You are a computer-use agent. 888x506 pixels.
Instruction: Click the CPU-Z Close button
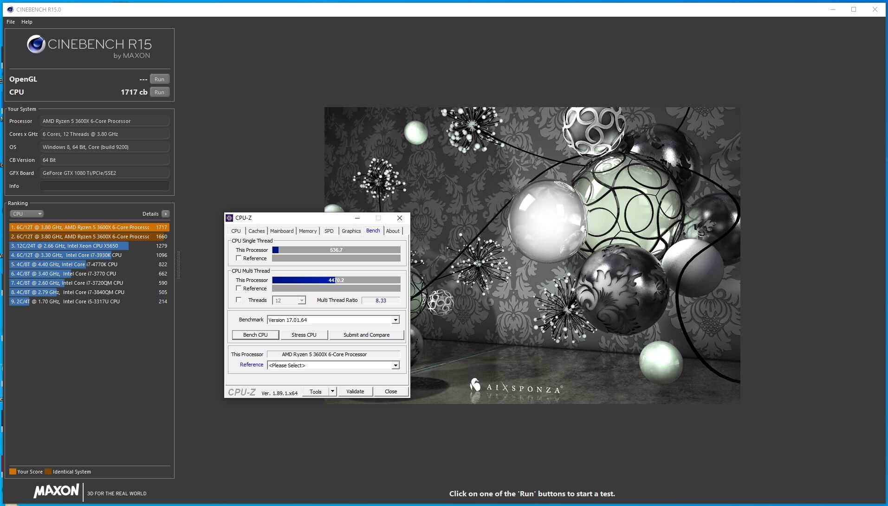pos(391,391)
